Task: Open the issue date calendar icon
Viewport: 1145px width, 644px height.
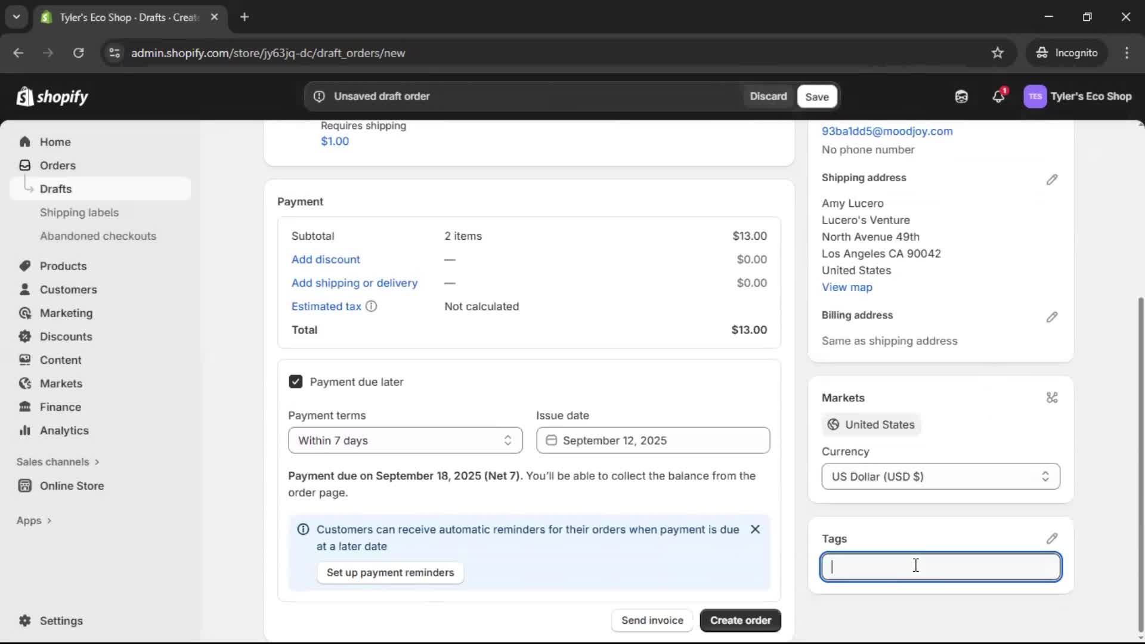Action: (552, 440)
